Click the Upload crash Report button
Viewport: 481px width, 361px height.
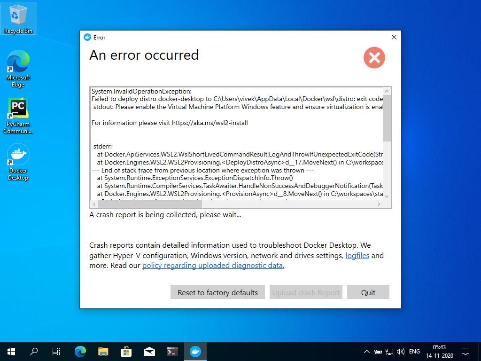[x=306, y=292]
